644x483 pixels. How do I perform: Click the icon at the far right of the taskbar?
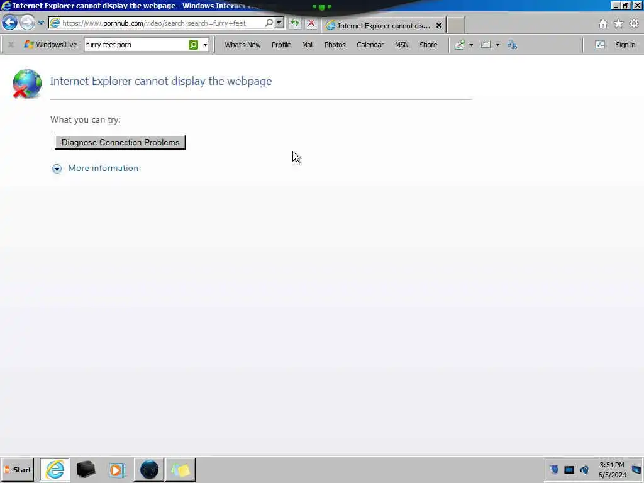click(x=637, y=470)
